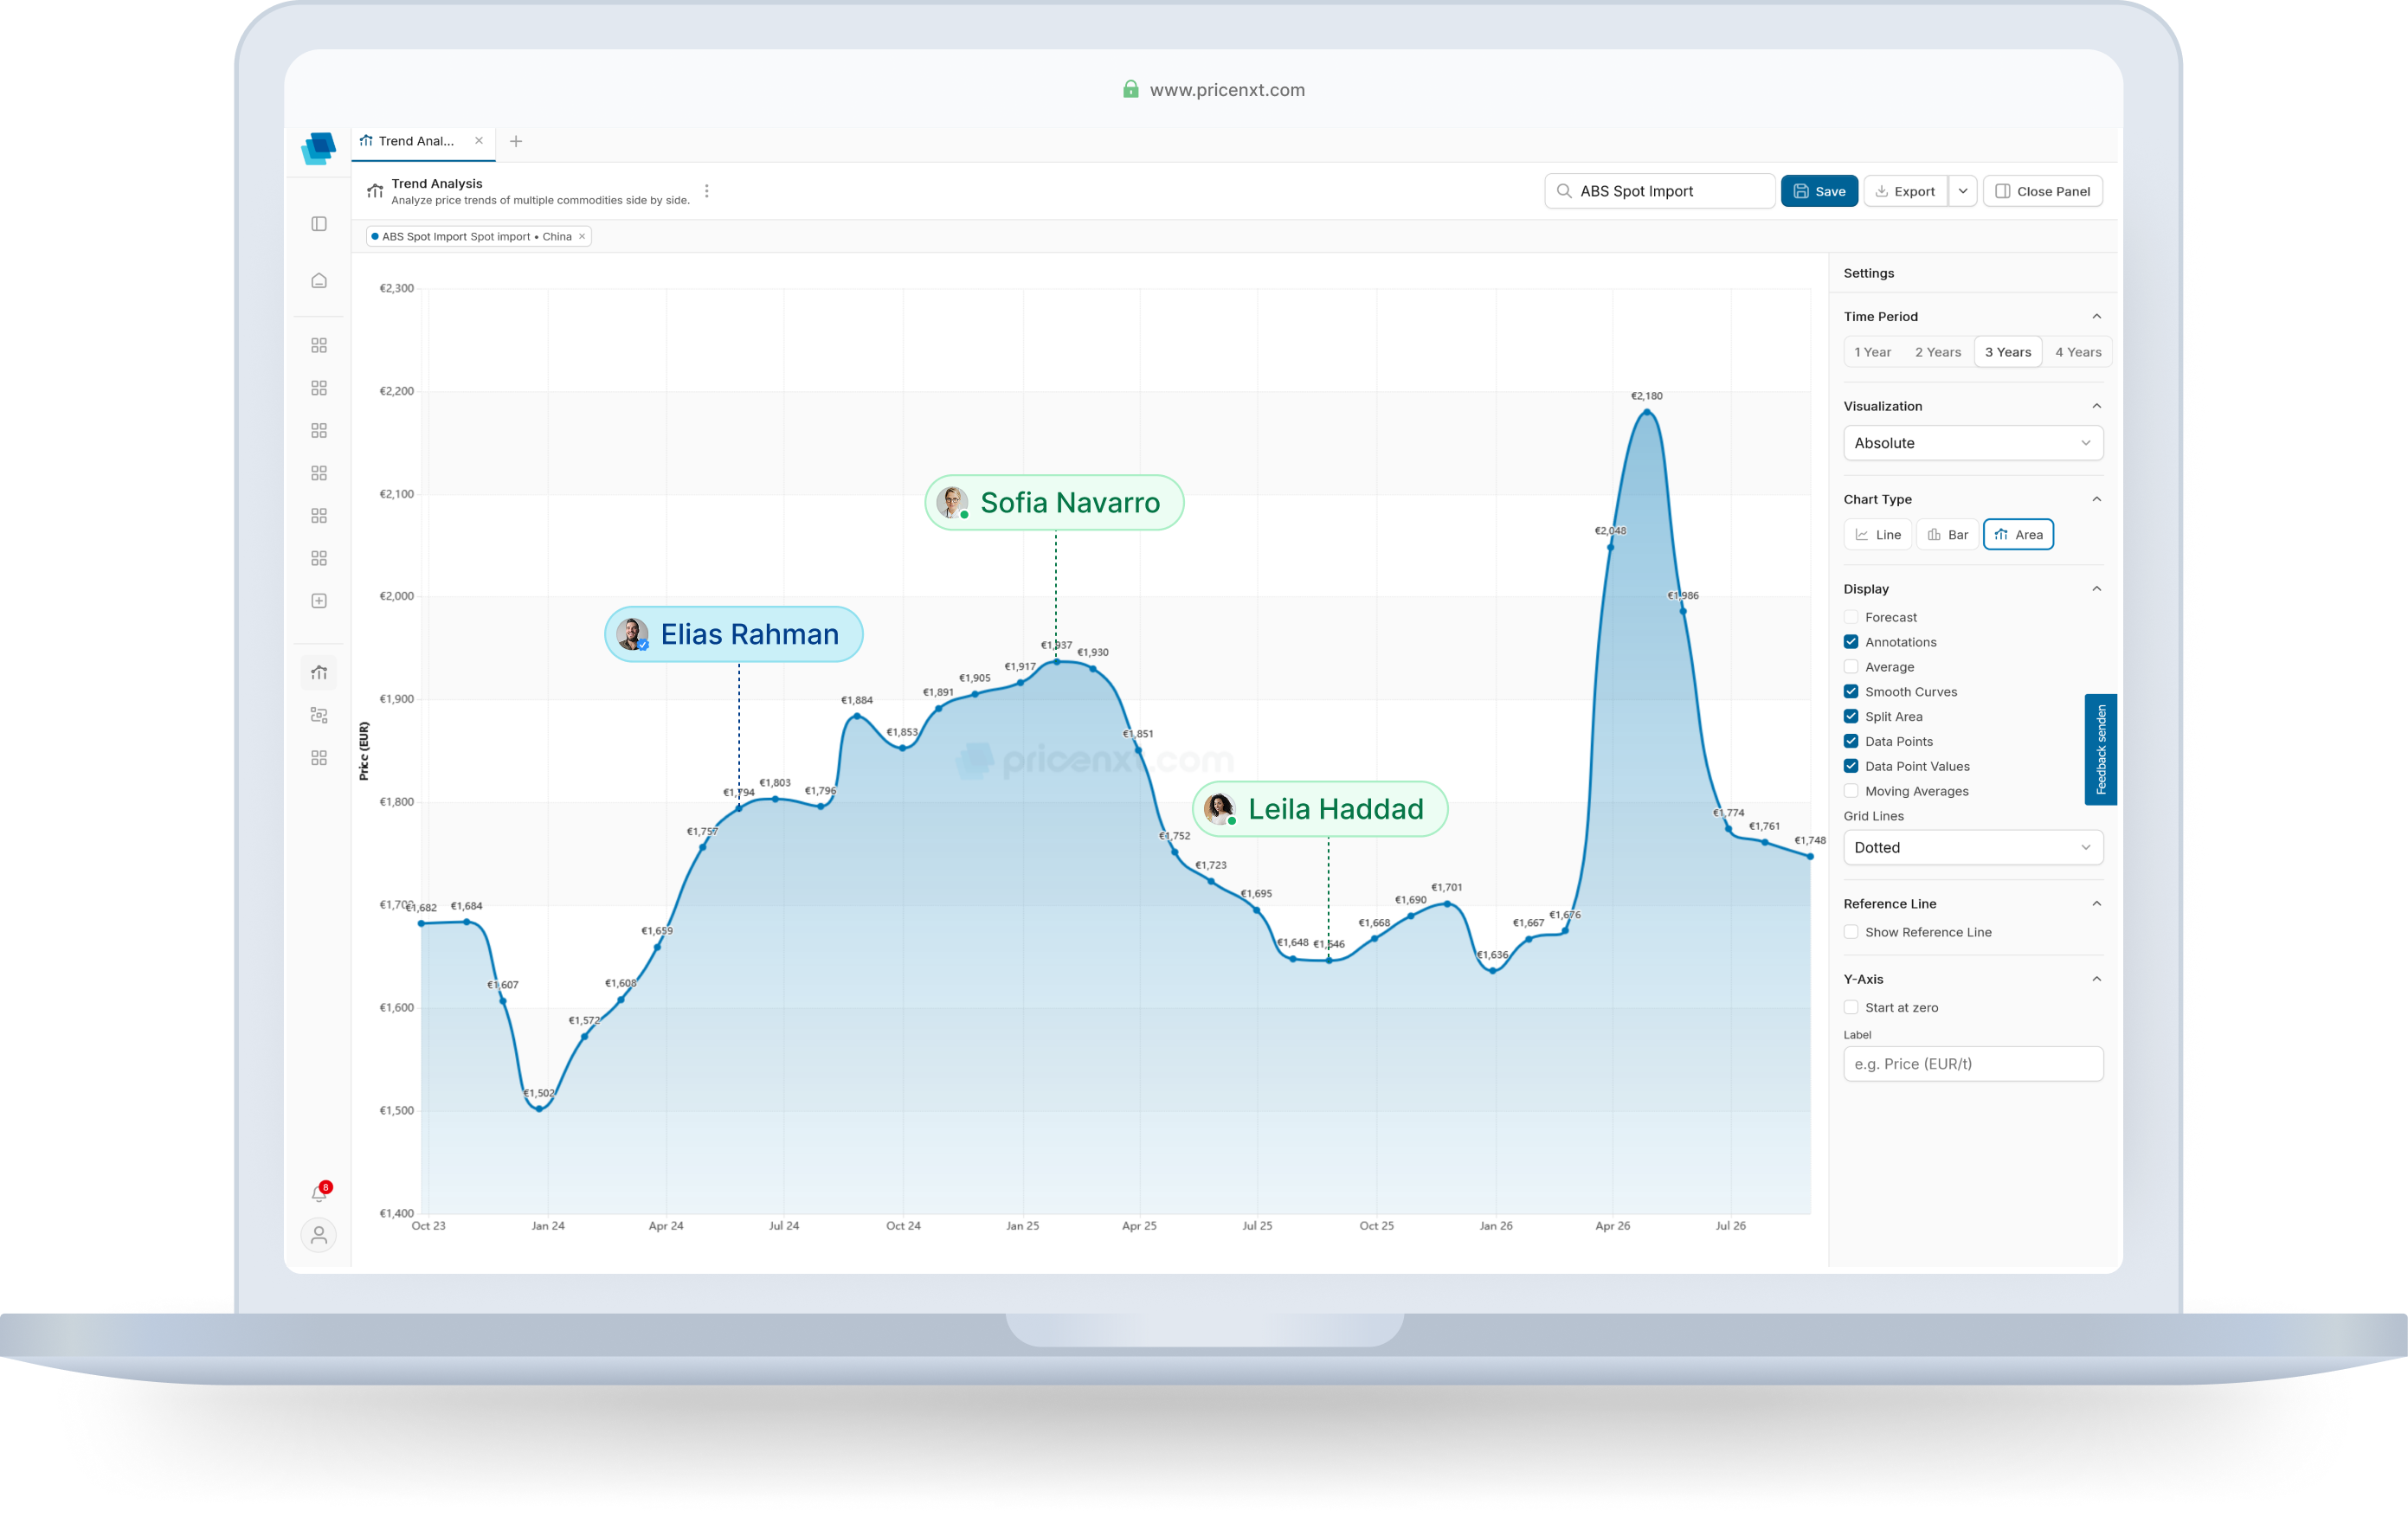This screenshot has height=1517, width=2408.
Task: Remove the ABS Spot Import China chip
Action: coord(582,237)
